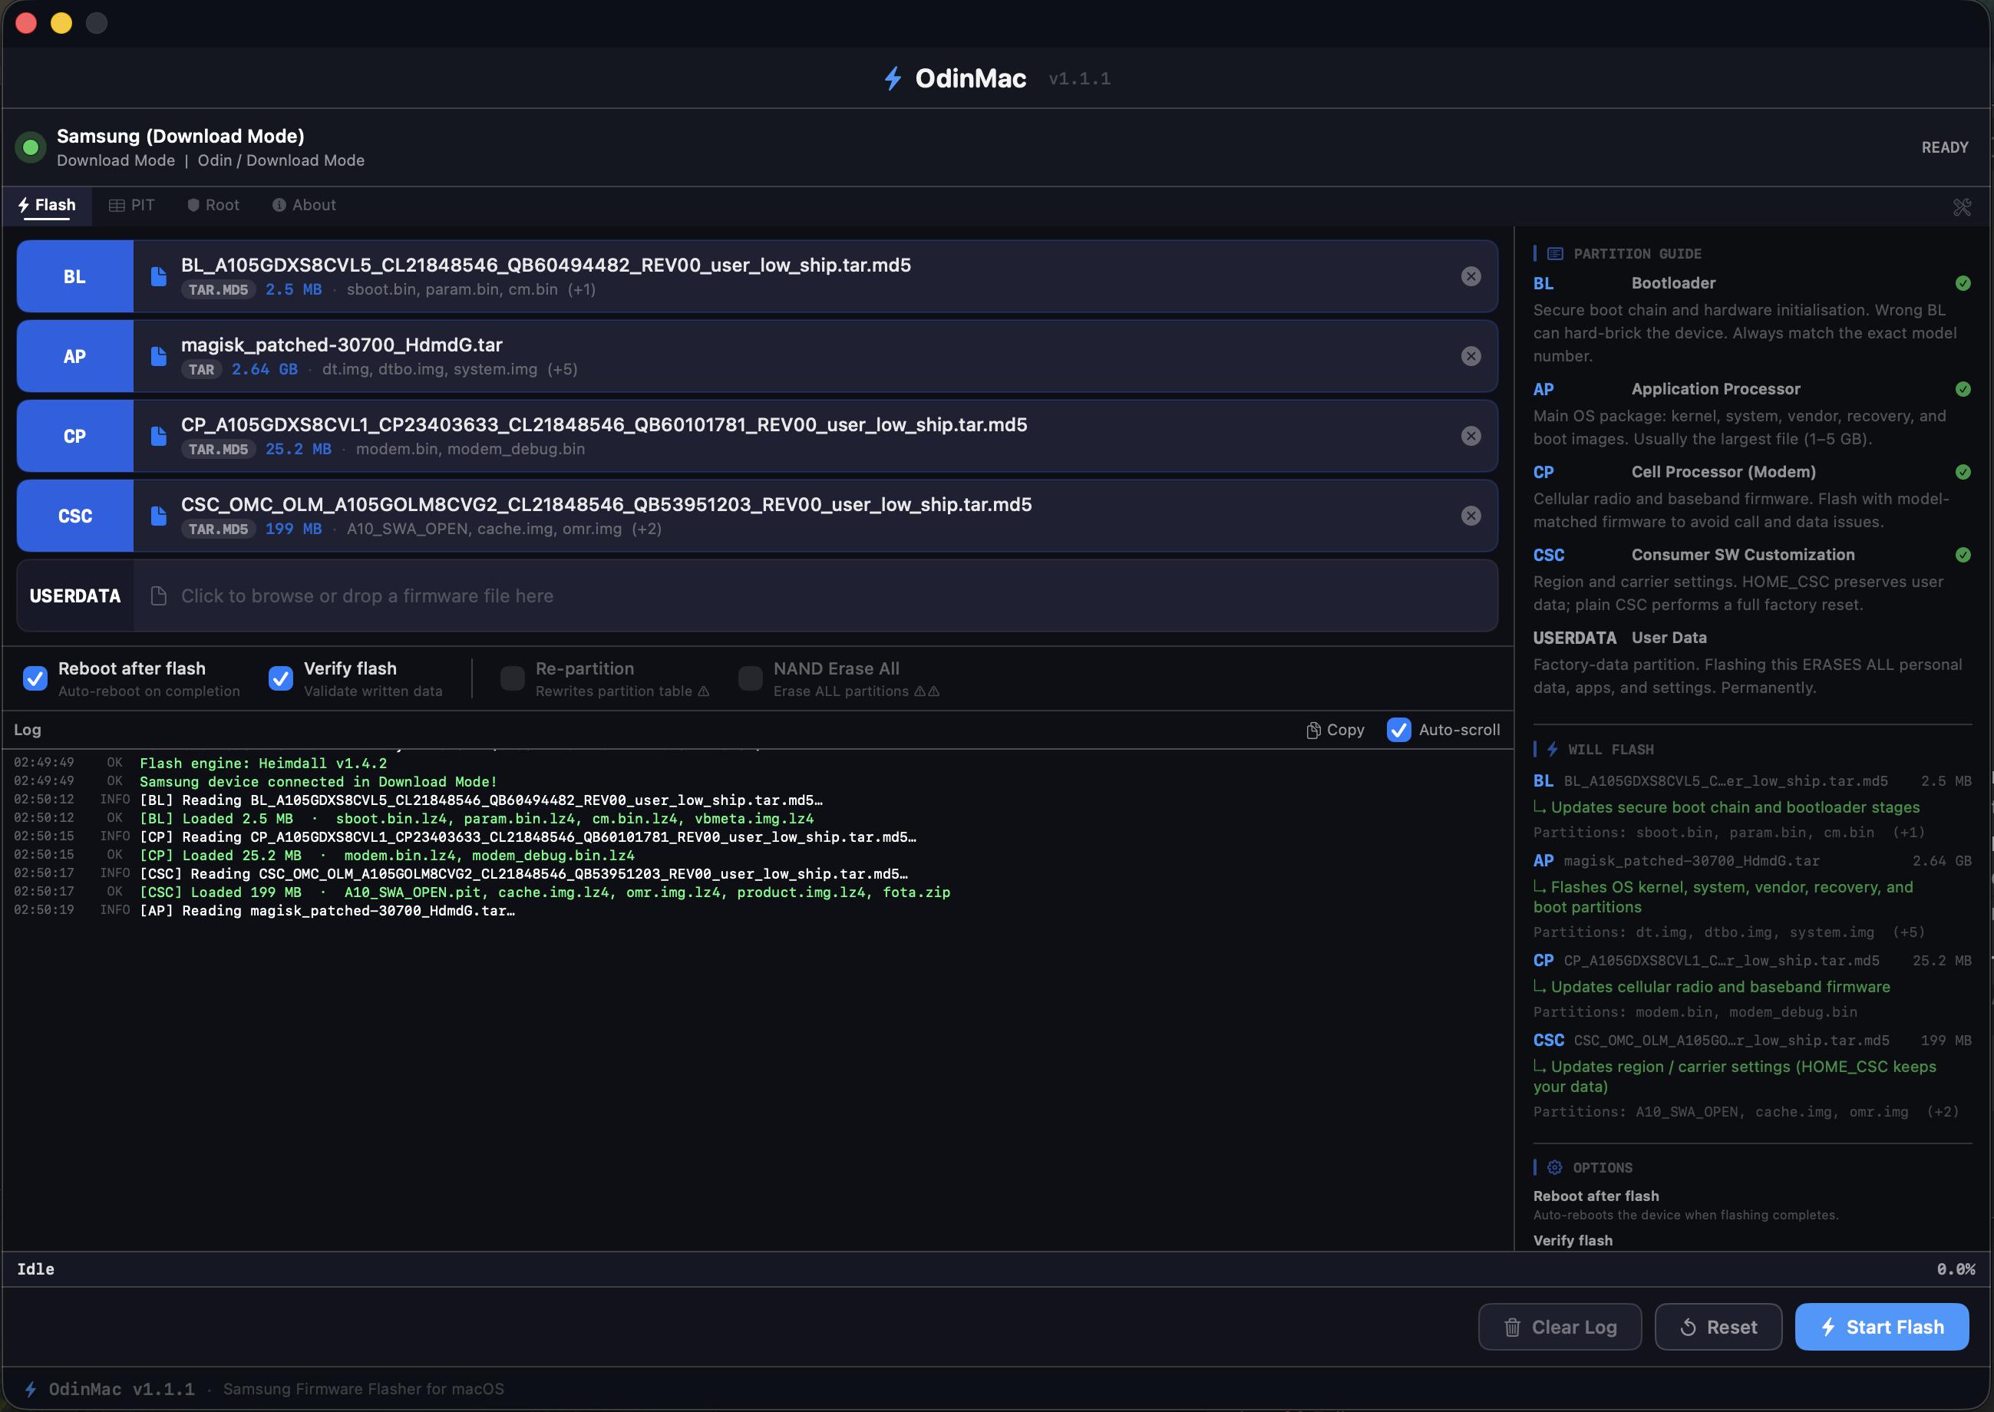The image size is (1994, 1412).
Task: Click the Options gear icon
Action: click(1555, 1168)
